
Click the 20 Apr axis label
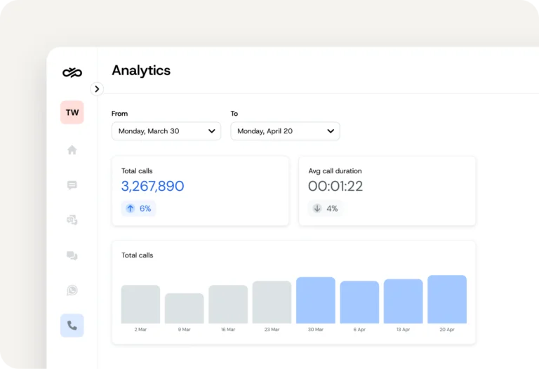[x=447, y=330]
